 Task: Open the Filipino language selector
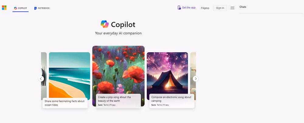205,8
